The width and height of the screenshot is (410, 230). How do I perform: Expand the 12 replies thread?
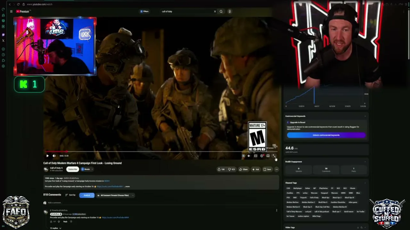click(x=55, y=228)
